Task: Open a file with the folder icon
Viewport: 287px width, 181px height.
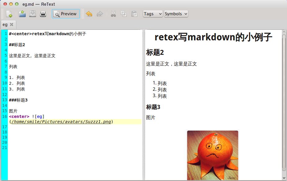Action: (x=22, y=14)
